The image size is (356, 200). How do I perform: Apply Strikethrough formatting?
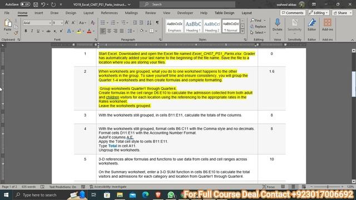[x=48, y=31]
